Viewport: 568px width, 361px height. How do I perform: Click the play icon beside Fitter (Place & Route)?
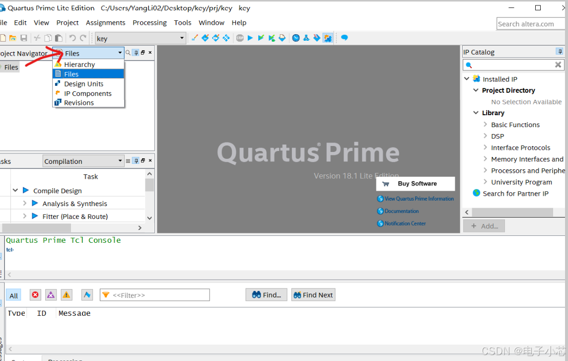[x=35, y=216]
